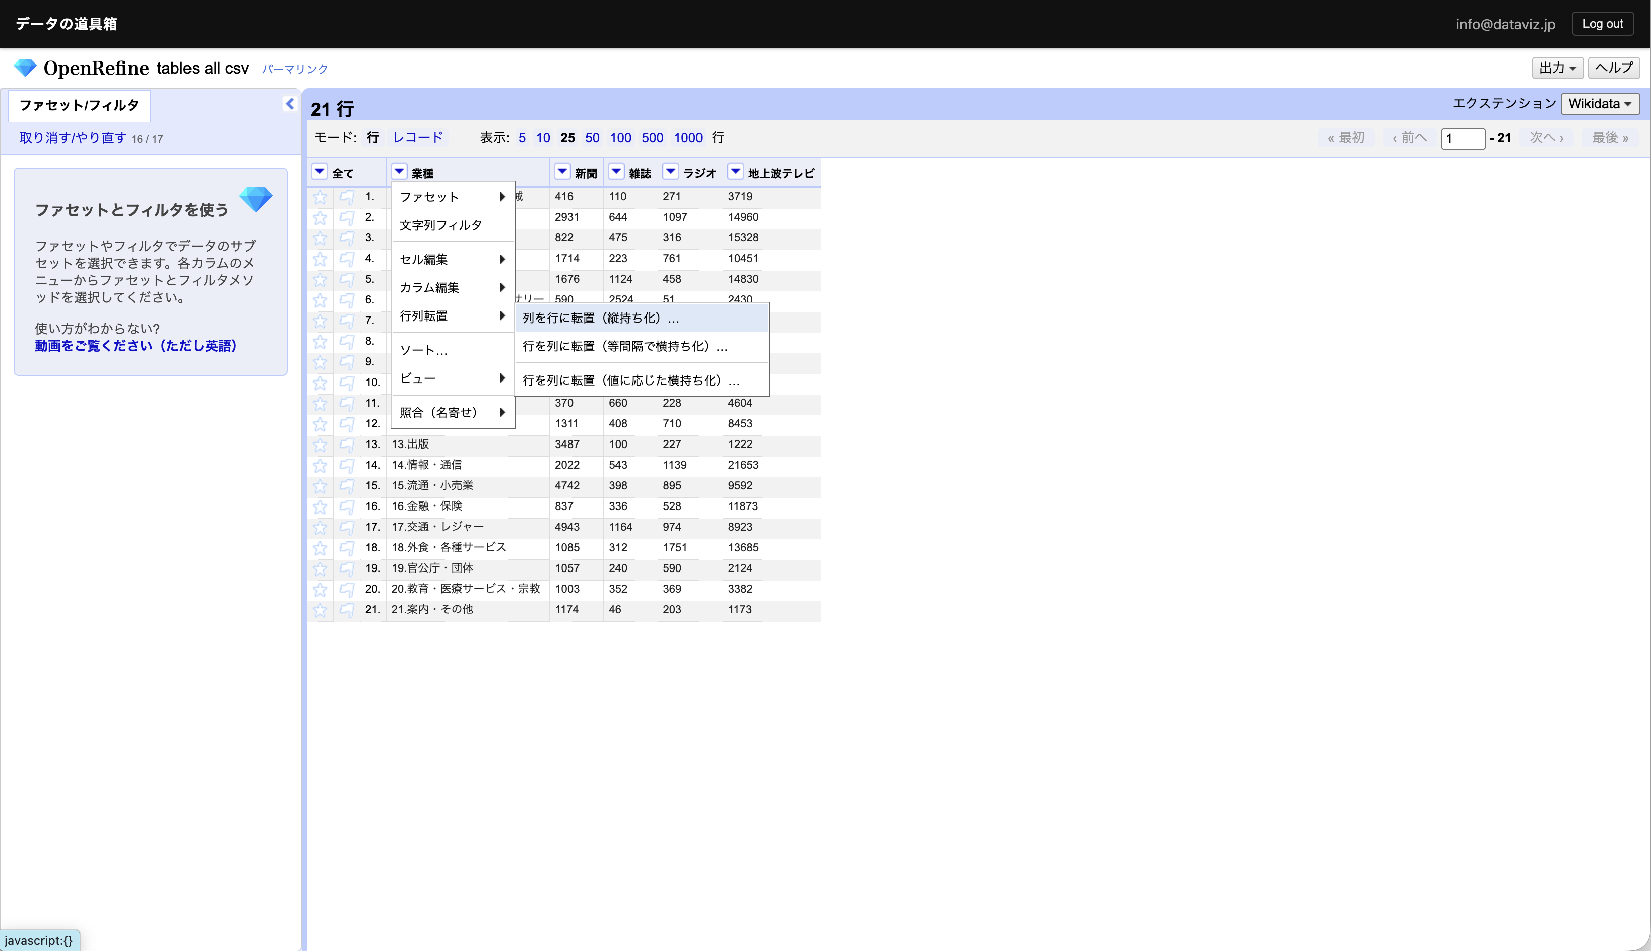1651x951 pixels.
Task: Flag row 1 in the table
Action: [347, 197]
